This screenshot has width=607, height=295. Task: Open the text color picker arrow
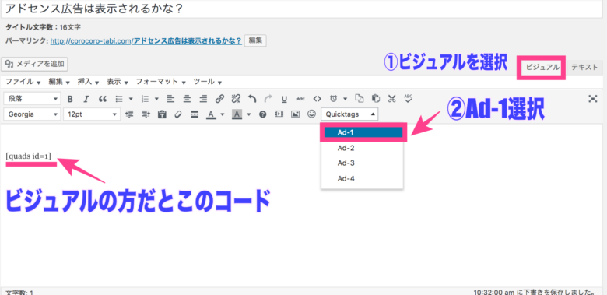[x=223, y=114]
